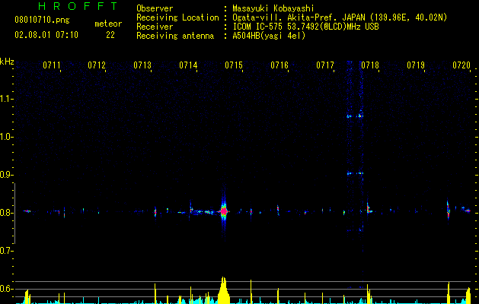
Task: Click the 0.8 frequency axis label
Action: click(x=6, y=213)
